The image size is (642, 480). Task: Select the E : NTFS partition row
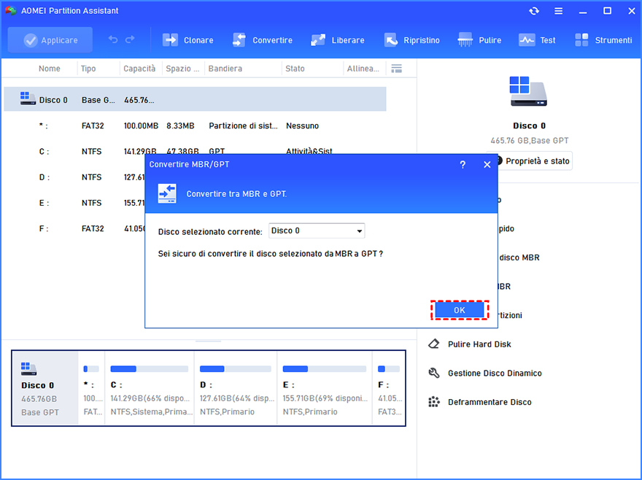point(74,203)
